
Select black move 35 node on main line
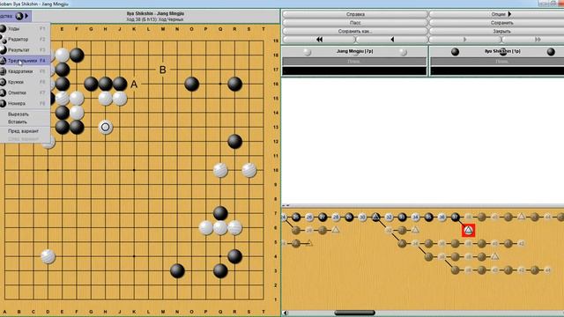429,217
